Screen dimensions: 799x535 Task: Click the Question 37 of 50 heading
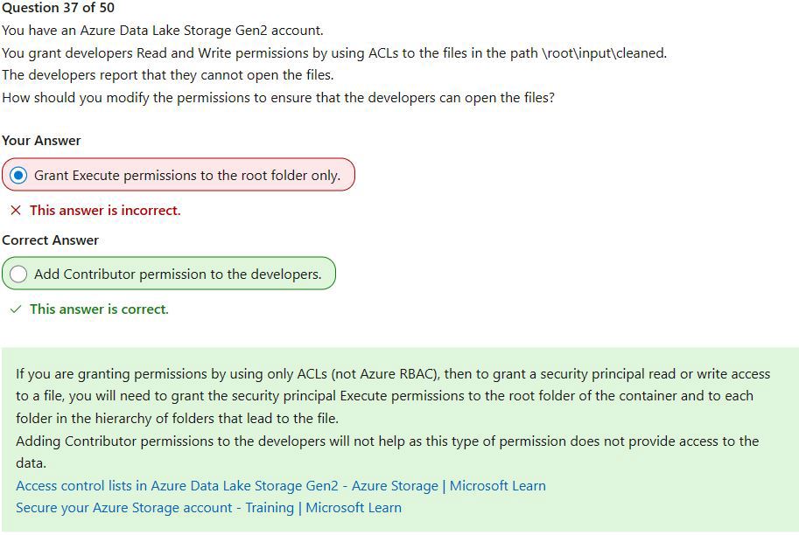click(x=58, y=8)
